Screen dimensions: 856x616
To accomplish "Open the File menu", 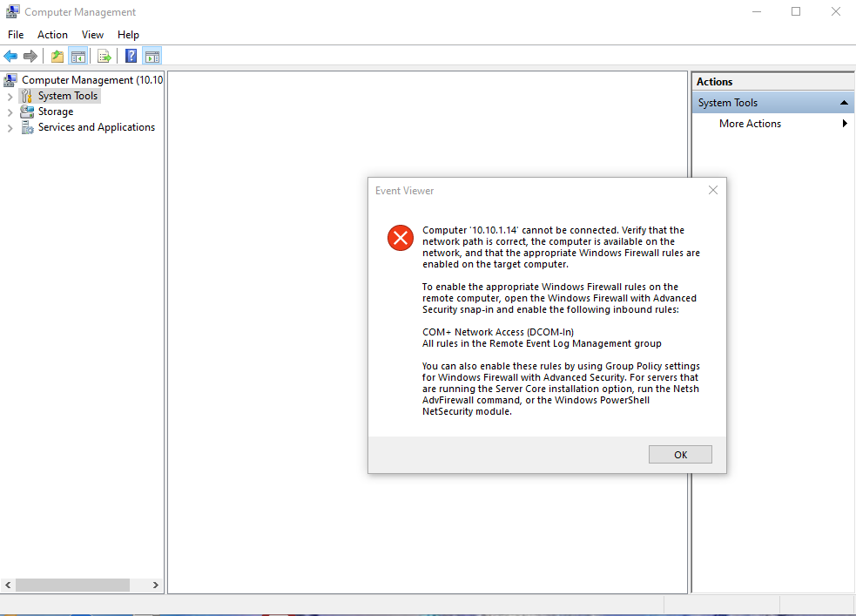I will click(x=16, y=34).
